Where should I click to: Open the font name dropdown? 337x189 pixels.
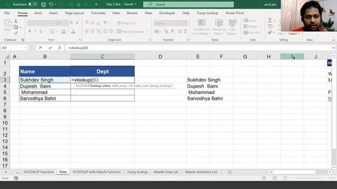56,23
